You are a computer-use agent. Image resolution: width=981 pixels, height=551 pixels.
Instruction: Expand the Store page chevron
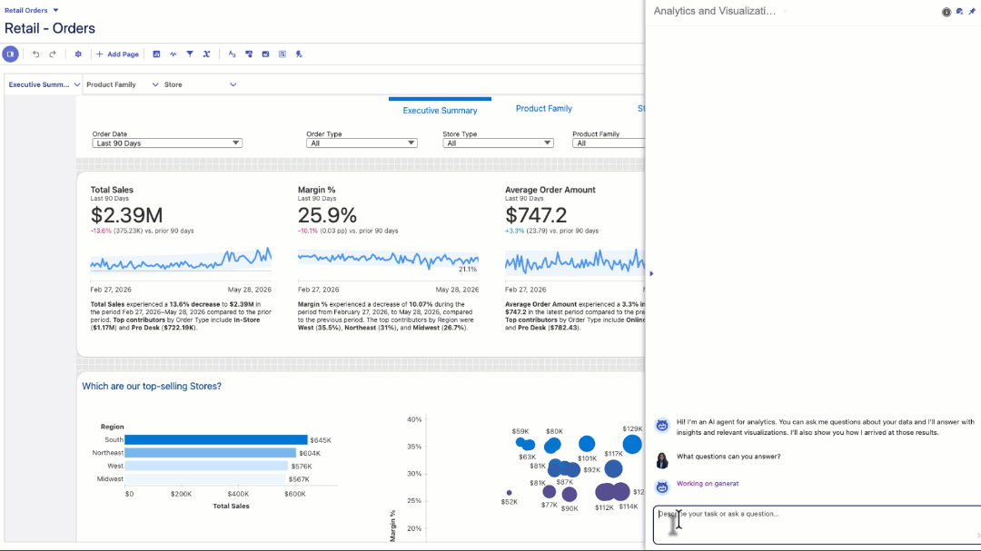click(x=233, y=84)
